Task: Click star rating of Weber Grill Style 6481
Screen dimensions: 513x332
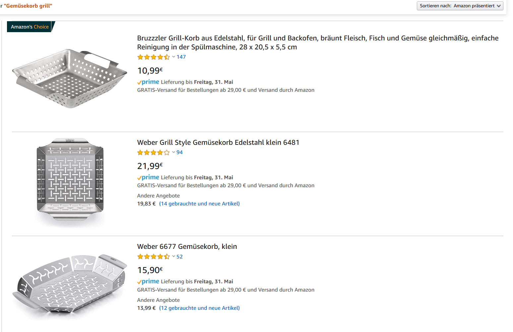Action: click(154, 152)
